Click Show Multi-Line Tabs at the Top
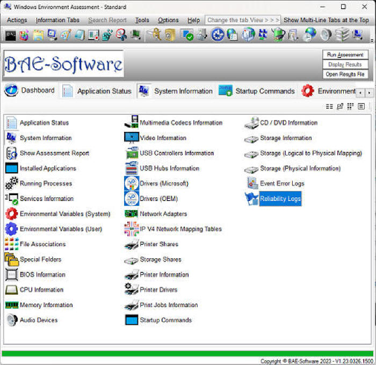 [326, 20]
